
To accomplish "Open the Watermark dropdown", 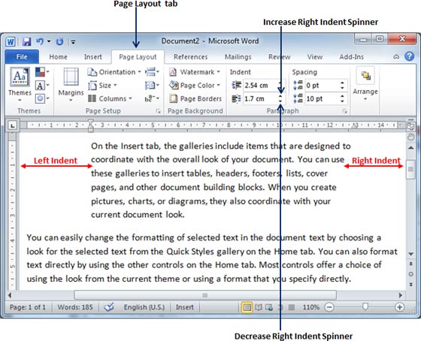I will tap(195, 72).
